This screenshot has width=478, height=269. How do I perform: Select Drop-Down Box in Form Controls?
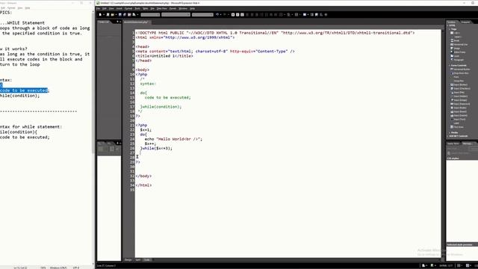tap(461, 73)
